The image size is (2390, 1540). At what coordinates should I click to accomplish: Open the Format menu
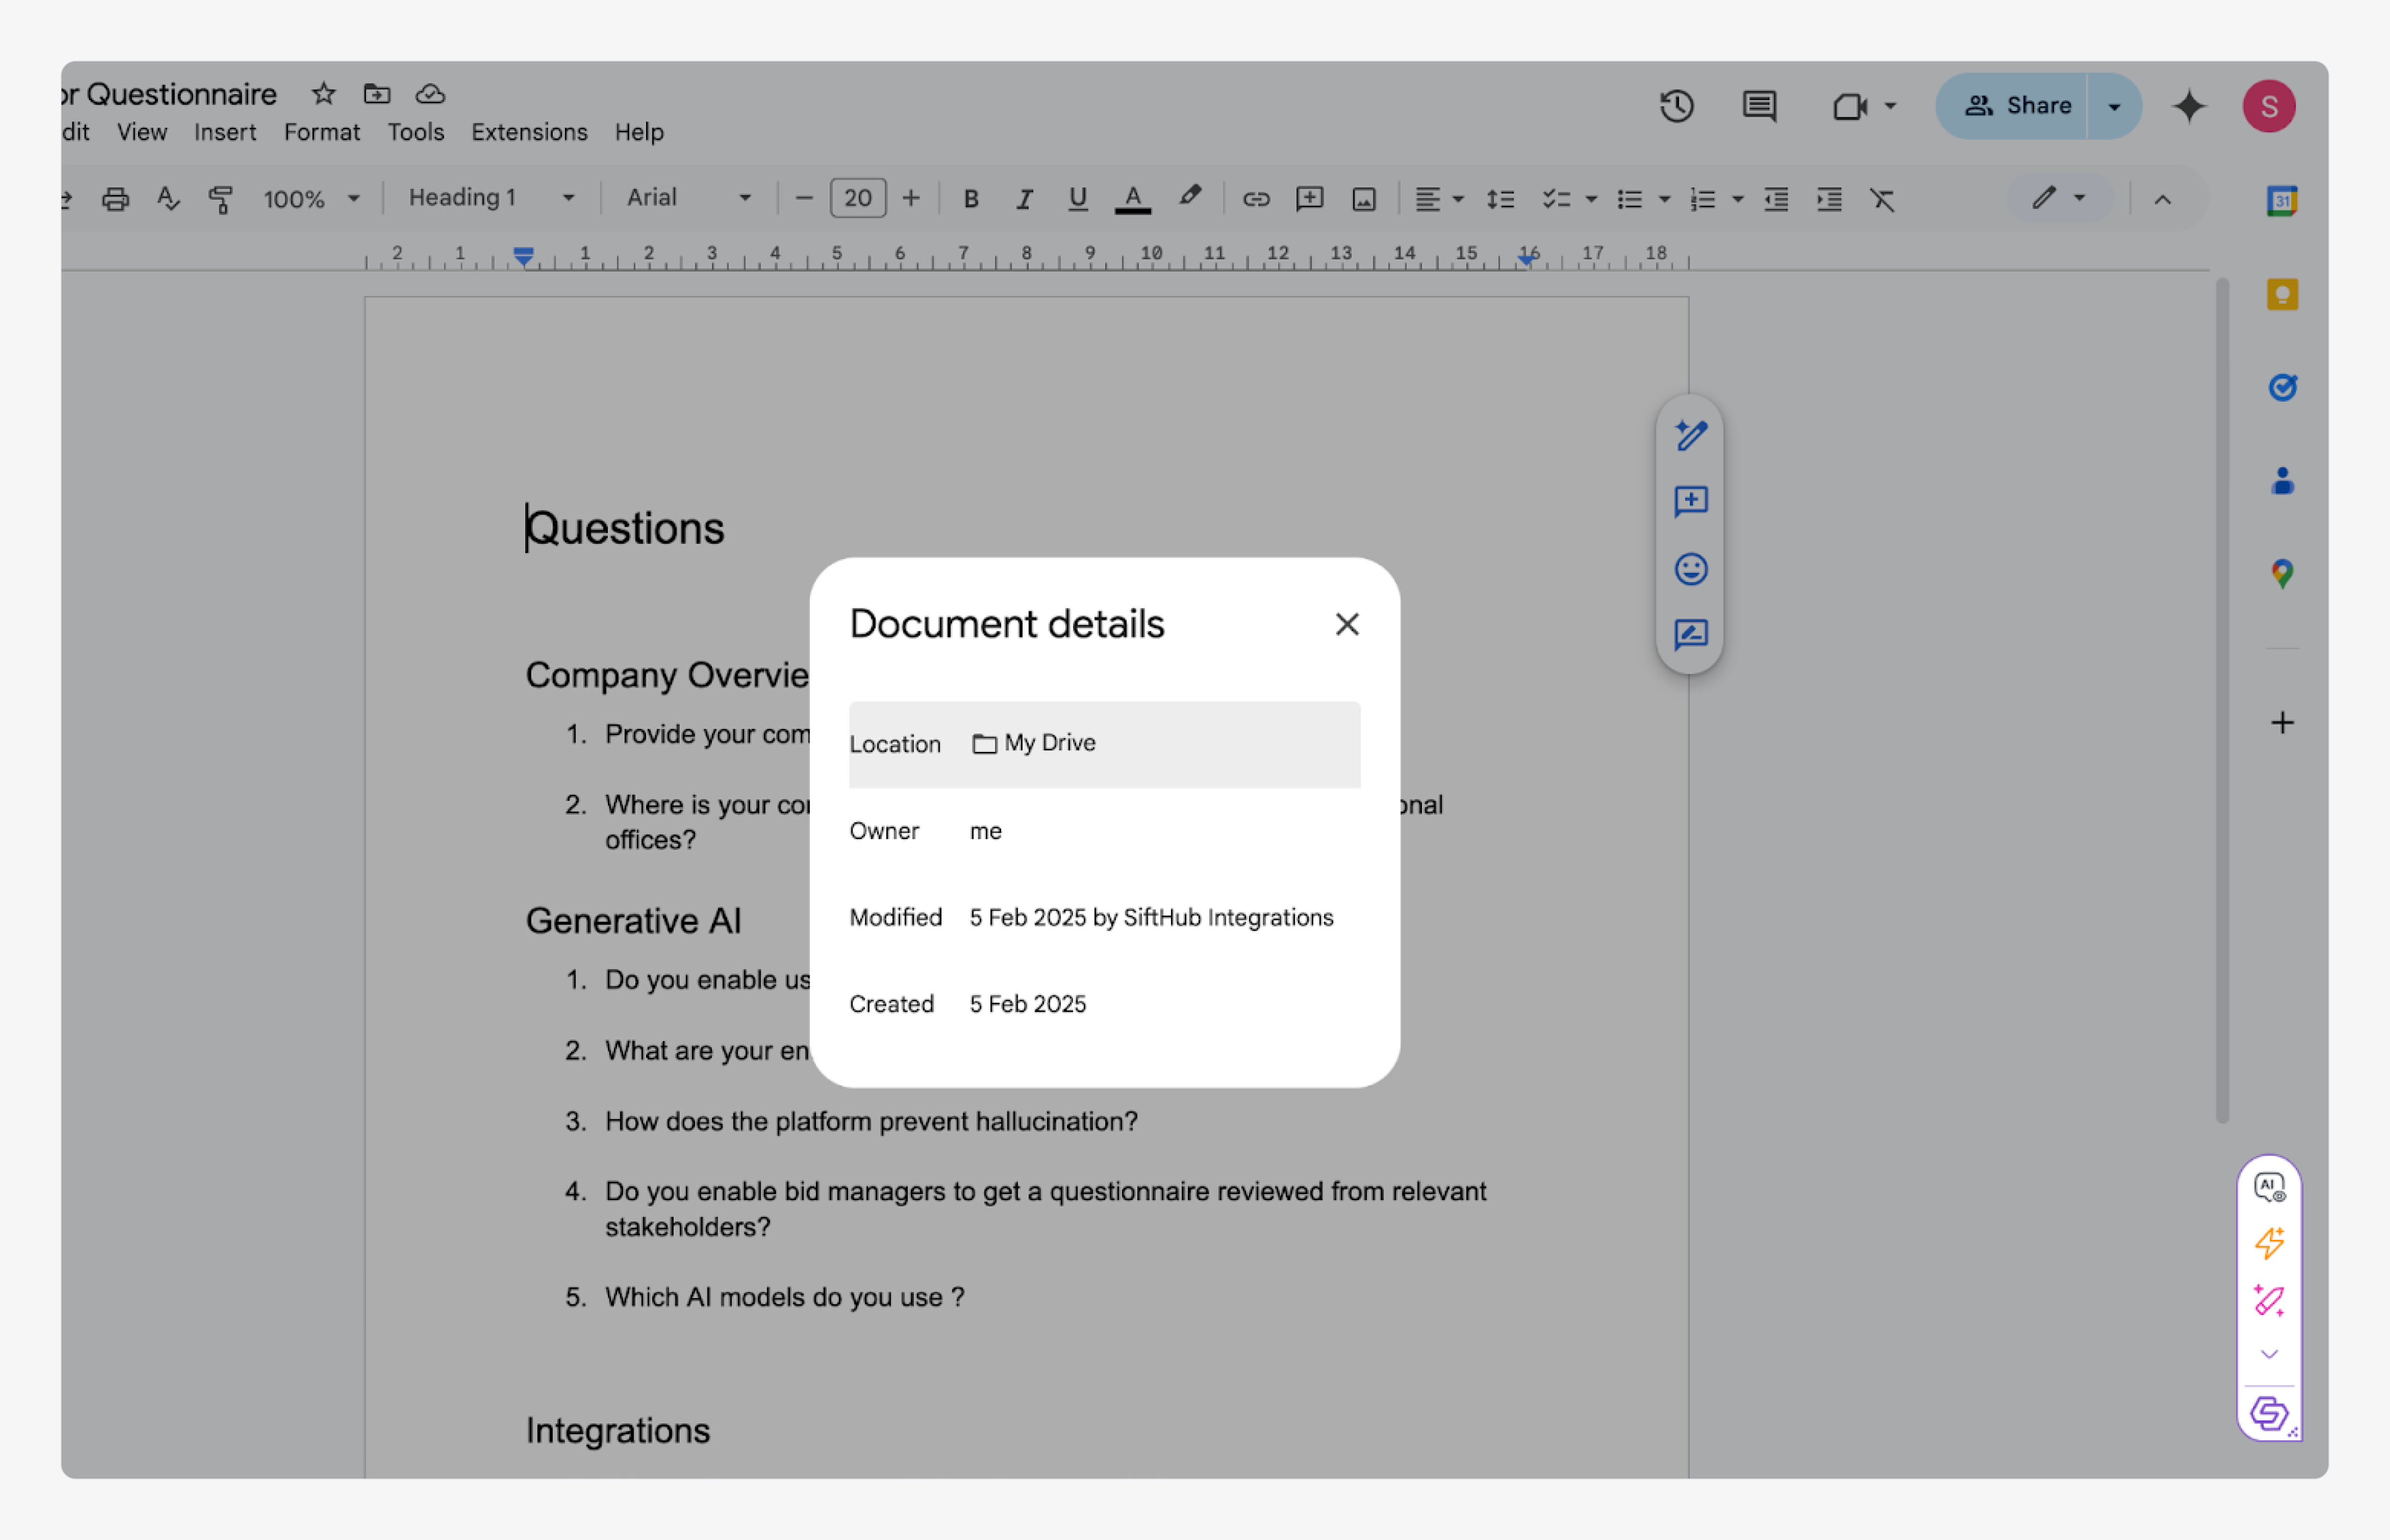(321, 132)
